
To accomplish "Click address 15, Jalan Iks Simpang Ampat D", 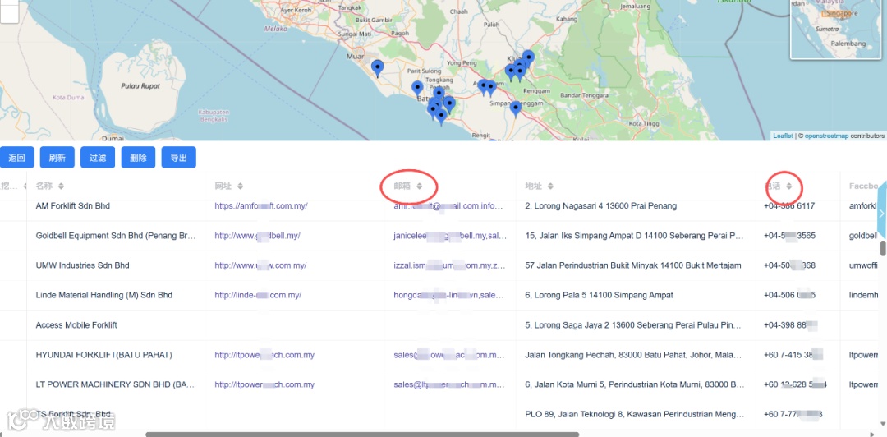I will pyautogui.click(x=634, y=236).
